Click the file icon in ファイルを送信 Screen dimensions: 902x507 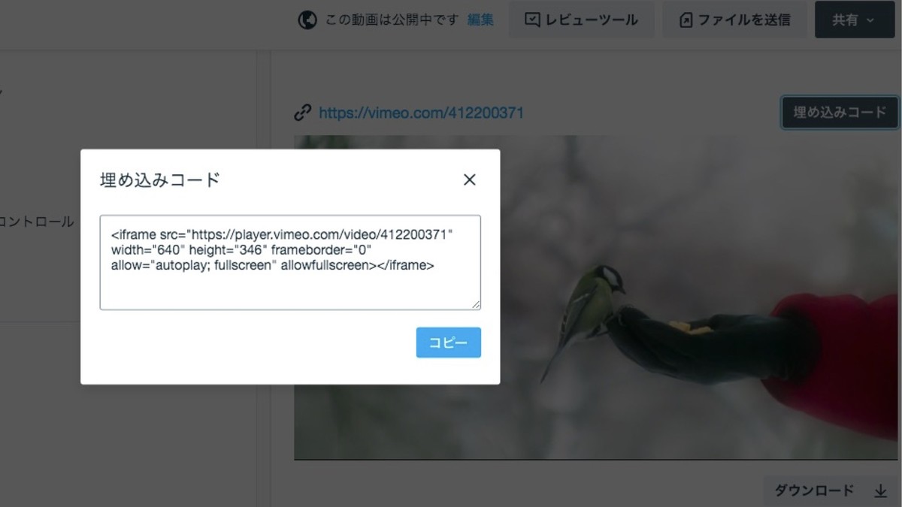click(686, 20)
